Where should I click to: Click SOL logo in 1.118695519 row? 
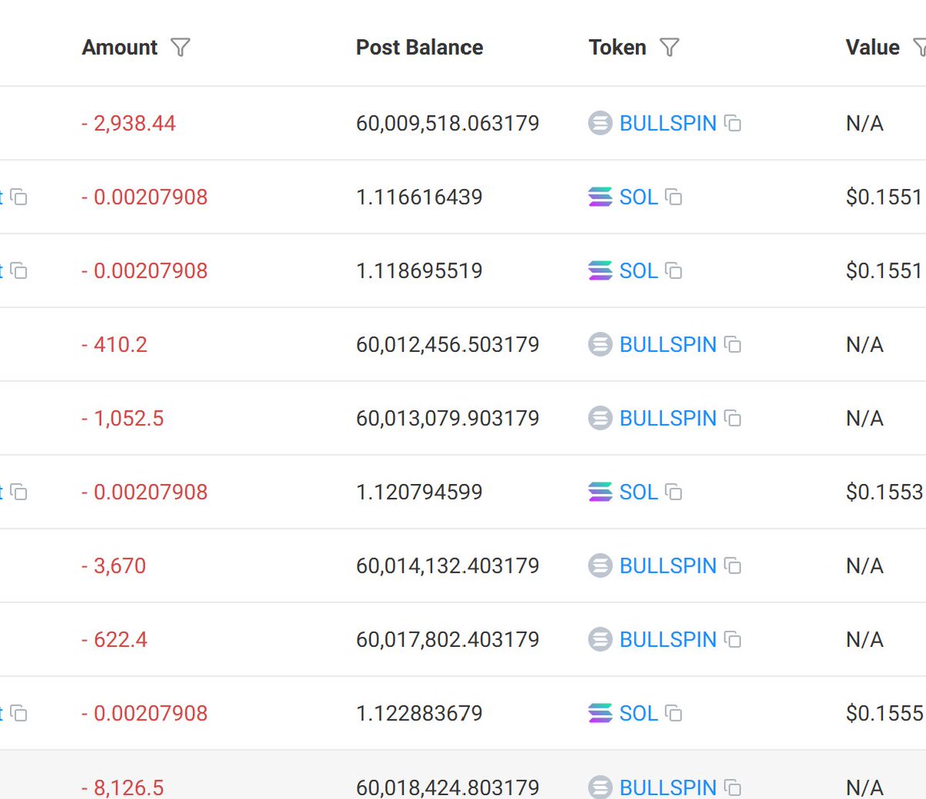(600, 271)
